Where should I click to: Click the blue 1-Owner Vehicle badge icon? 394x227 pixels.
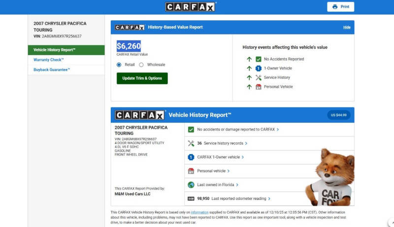pos(259,68)
